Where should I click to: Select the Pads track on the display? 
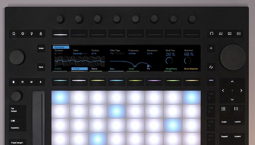[x=79, y=69]
